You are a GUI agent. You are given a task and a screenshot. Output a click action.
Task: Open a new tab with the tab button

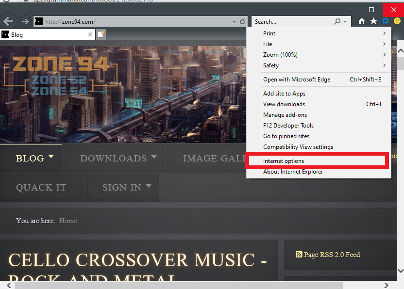point(101,34)
